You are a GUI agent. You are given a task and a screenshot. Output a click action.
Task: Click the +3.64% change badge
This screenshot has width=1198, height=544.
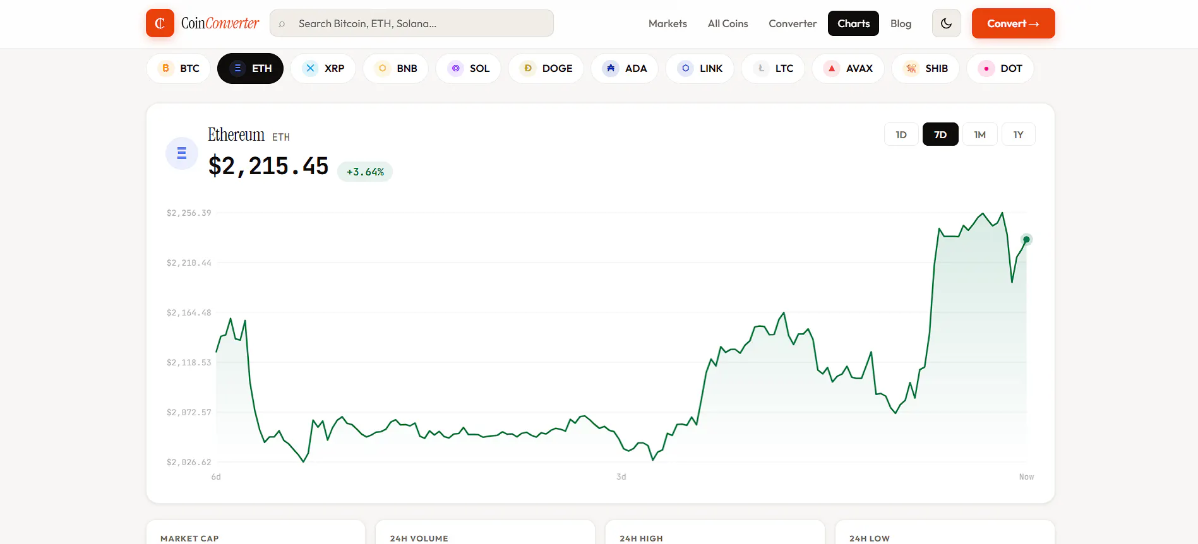(365, 172)
